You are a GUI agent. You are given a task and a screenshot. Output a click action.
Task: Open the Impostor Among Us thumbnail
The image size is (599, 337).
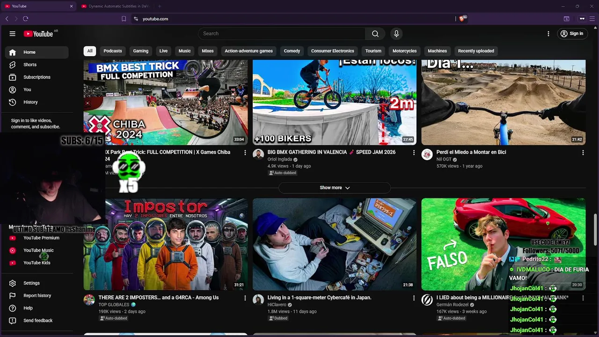tap(166, 244)
